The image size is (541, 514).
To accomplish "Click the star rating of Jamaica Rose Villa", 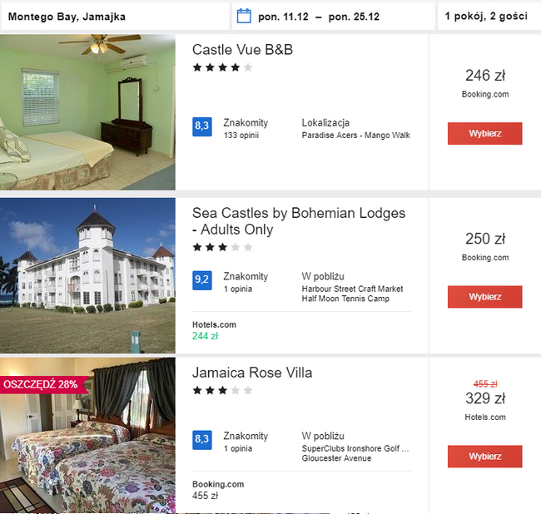I will coord(222,390).
